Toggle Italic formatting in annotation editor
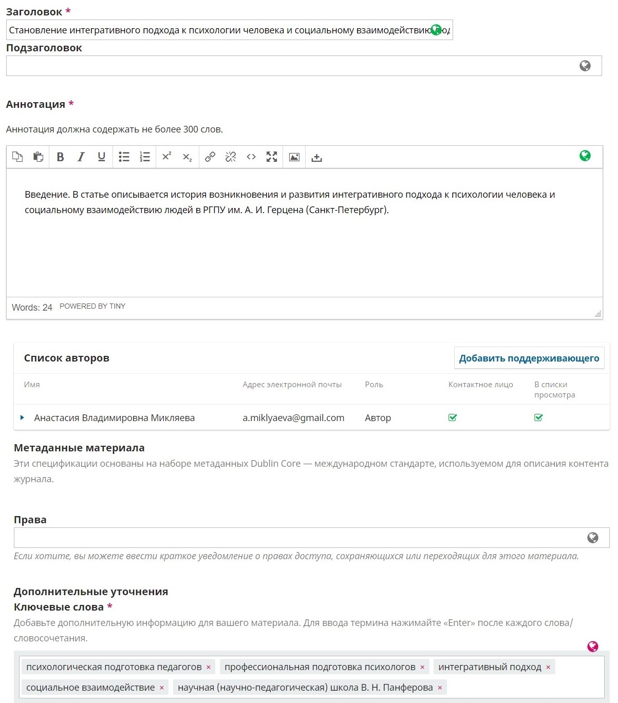The image size is (618, 703). pos(81,157)
